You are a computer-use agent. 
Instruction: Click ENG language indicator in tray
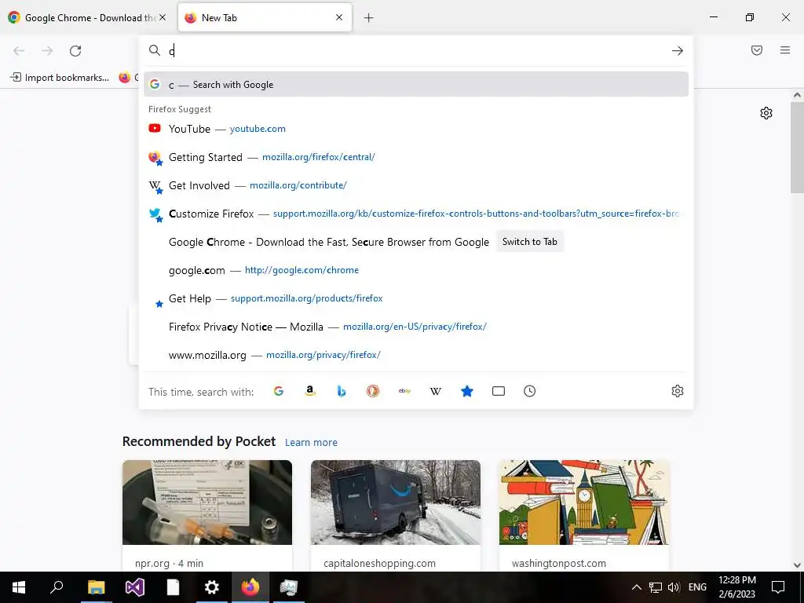697,587
